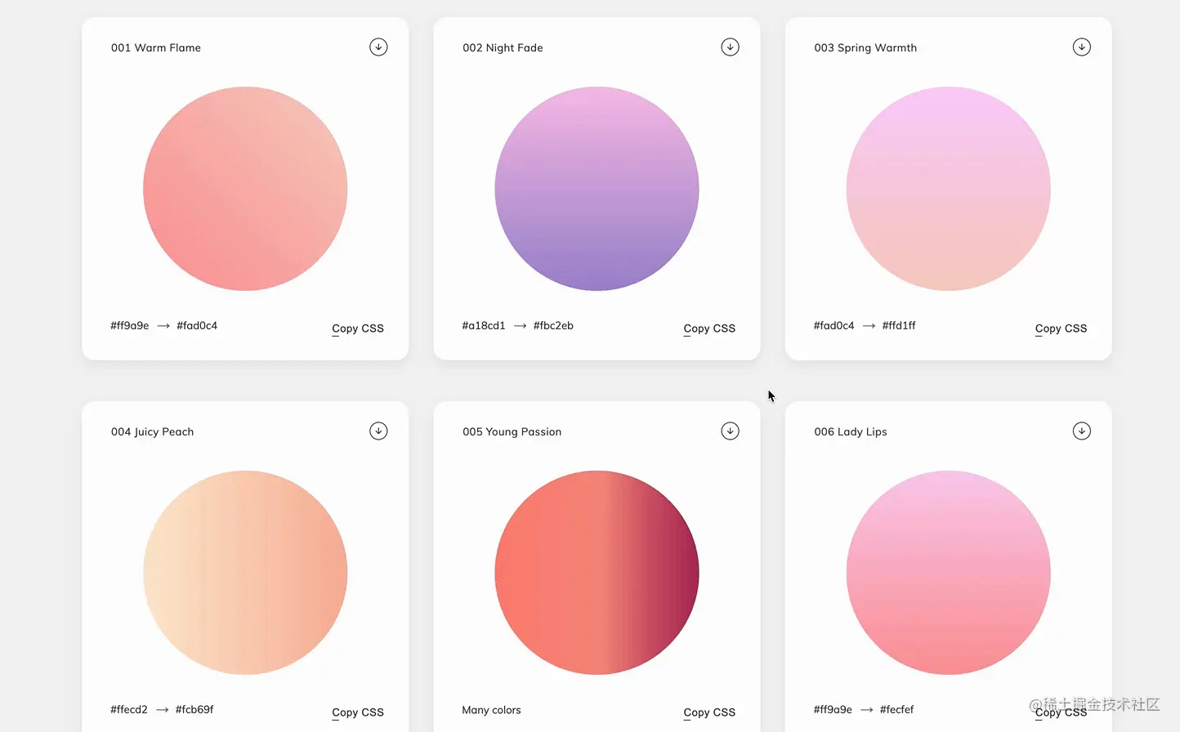
Task: Click the Many colors label
Action: pyautogui.click(x=491, y=710)
